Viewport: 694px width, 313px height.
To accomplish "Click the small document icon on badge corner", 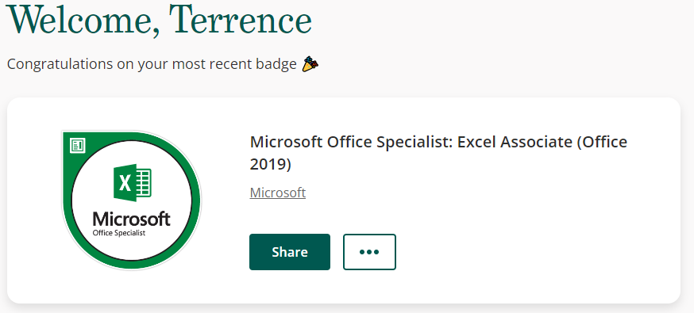I will point(78,145).
